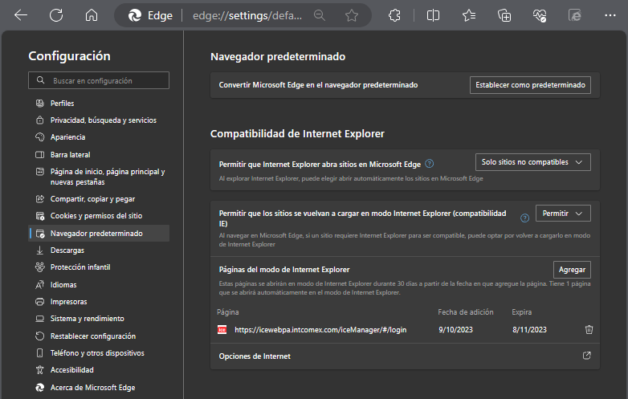628x399 pixels.
Task: Open Idiomas settings section
Action: [100, 284]
